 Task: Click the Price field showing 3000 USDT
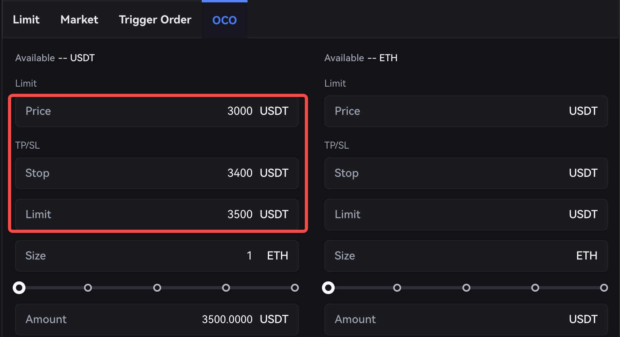157,111
